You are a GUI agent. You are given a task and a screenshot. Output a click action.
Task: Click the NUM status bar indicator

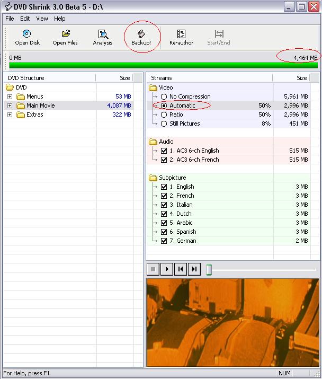(284, 373)
